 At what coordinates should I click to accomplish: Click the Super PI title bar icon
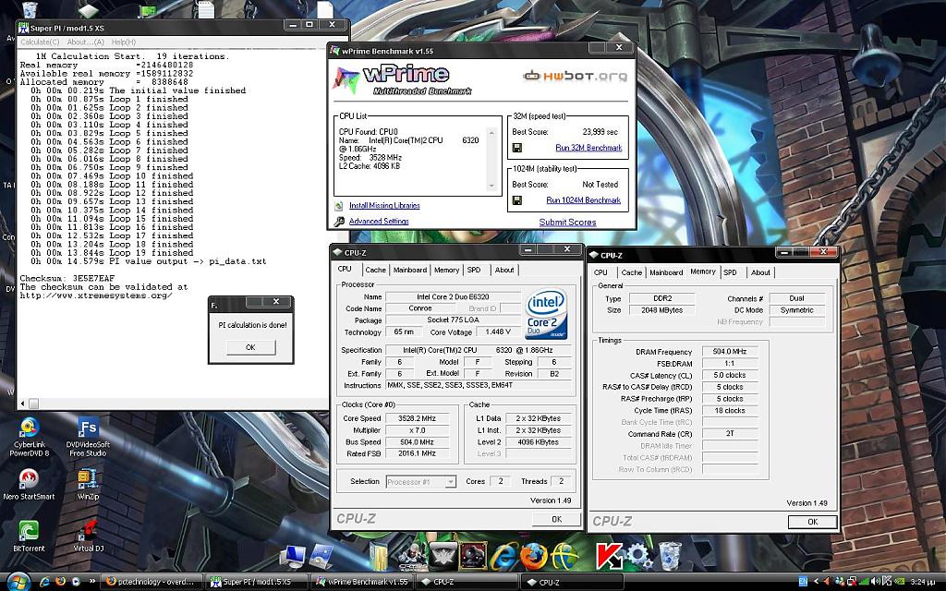coord(23,28)
